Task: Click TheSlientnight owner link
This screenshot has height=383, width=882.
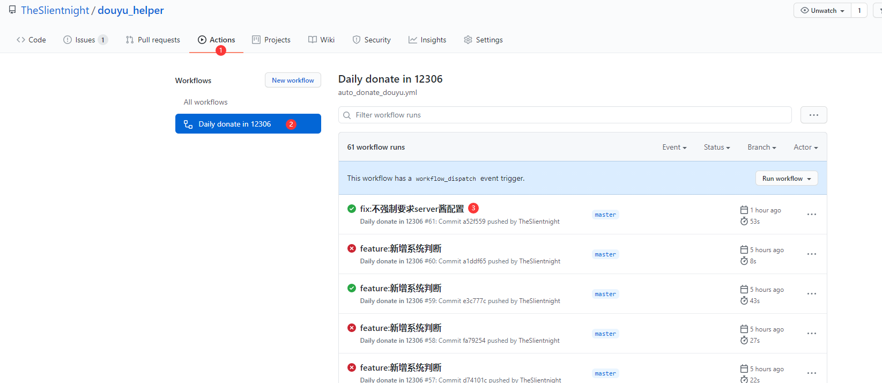Action: point(55,10)
